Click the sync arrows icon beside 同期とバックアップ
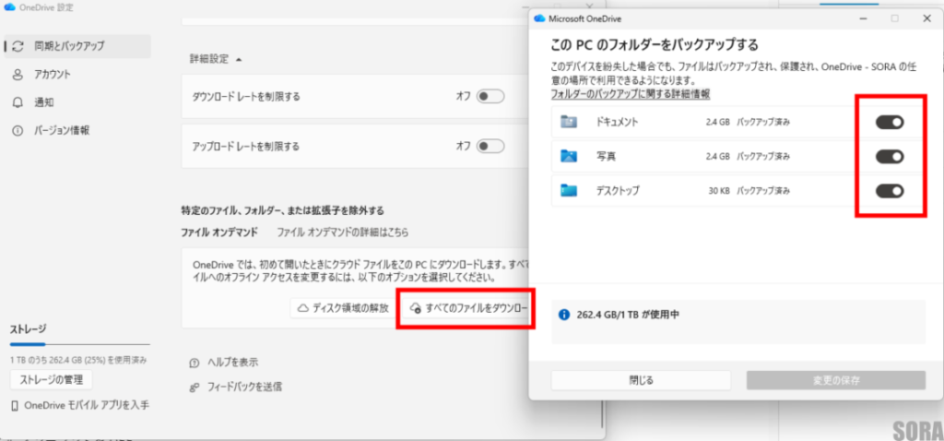The image size is (944, 441). pyautogui.click(x=18, y=46)
